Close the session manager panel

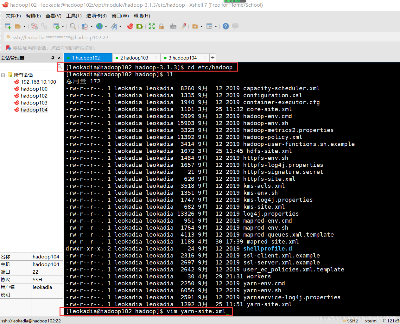pos(59,58)
